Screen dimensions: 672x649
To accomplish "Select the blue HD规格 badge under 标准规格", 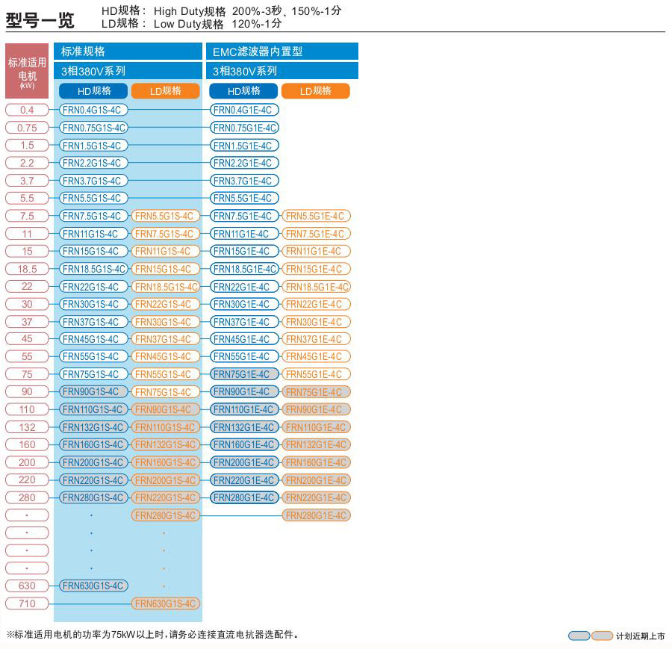I will (x=93, y=91).
